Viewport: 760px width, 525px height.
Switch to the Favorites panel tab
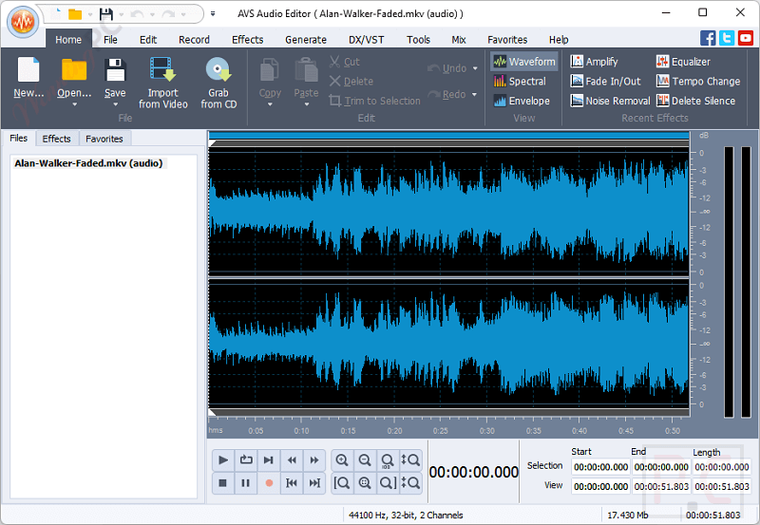104,139
